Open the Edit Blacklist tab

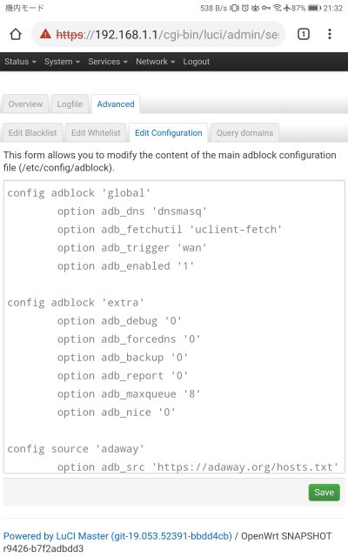tap(33, 133)
